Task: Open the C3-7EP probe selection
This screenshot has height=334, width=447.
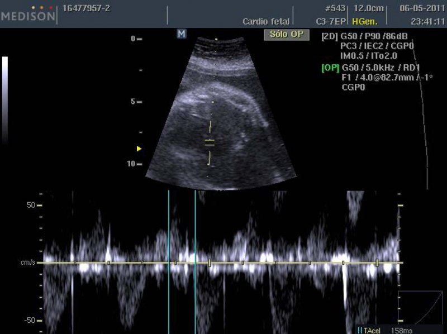Action: click(330, 22)
